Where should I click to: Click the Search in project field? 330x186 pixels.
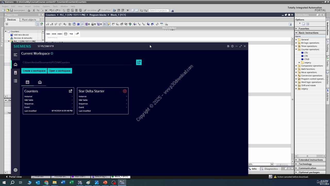coord(159,10)
